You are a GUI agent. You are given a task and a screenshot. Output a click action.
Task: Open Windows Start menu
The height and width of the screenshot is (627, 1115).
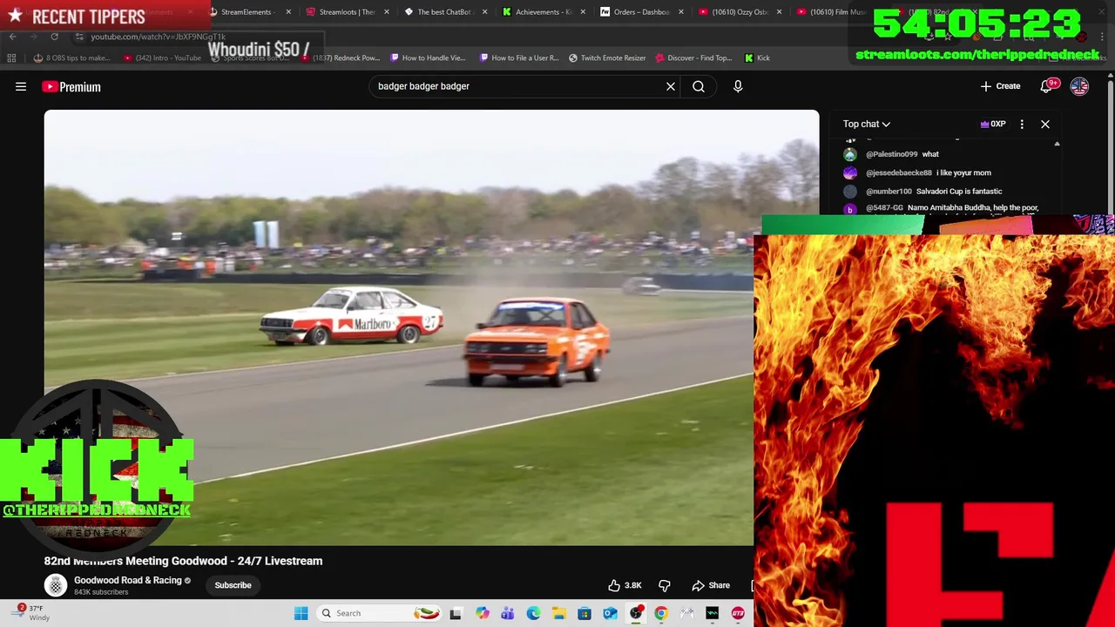301,613
